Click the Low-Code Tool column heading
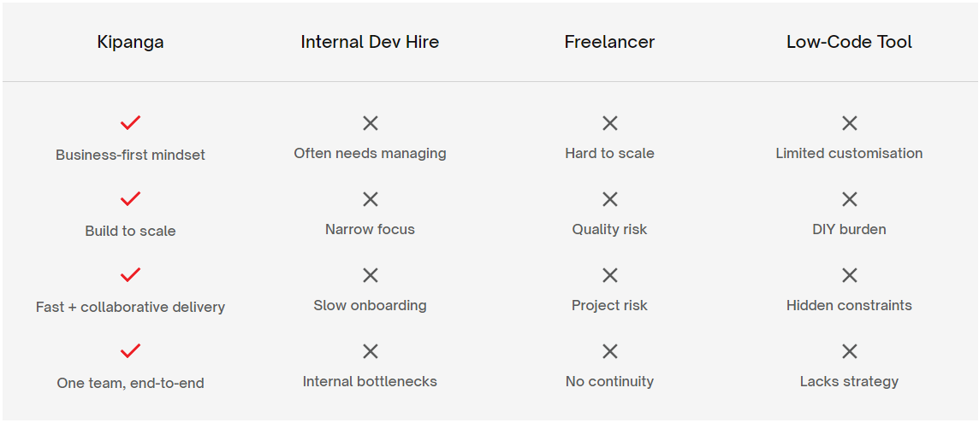The width and height of the screenshot is (979, 423). tap(849, 42)
